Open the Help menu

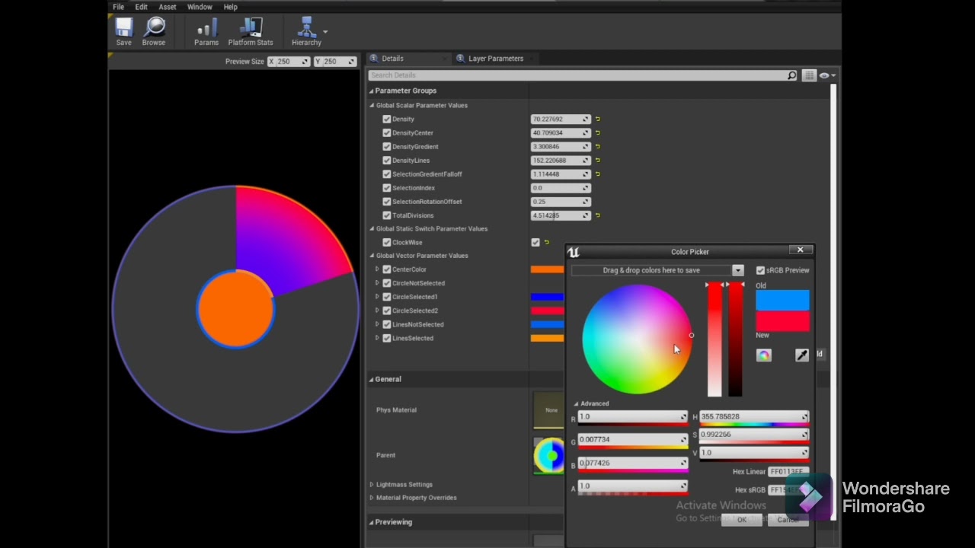tap(231, 7)
